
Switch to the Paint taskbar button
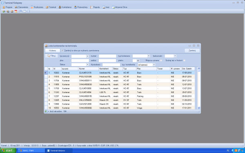(31, 151)
